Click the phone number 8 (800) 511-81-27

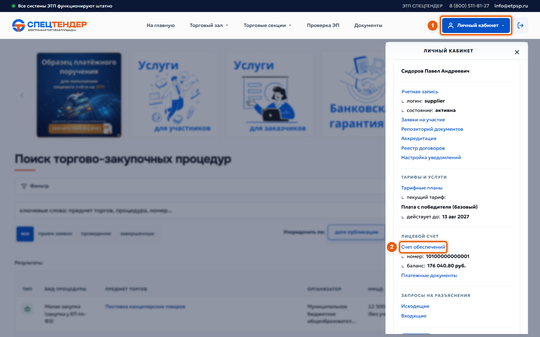(x=469, y=6)
